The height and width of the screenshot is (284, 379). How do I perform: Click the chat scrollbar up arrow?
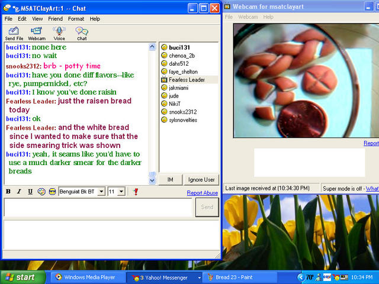(152, 47)
